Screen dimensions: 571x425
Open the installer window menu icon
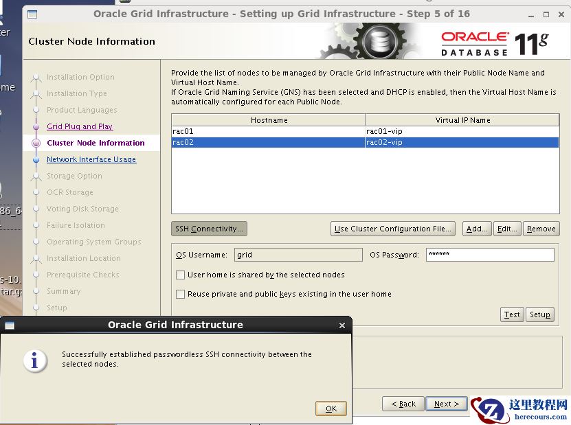click(32, 14)
